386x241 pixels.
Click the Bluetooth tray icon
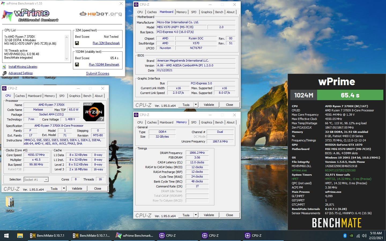[345, 236]
